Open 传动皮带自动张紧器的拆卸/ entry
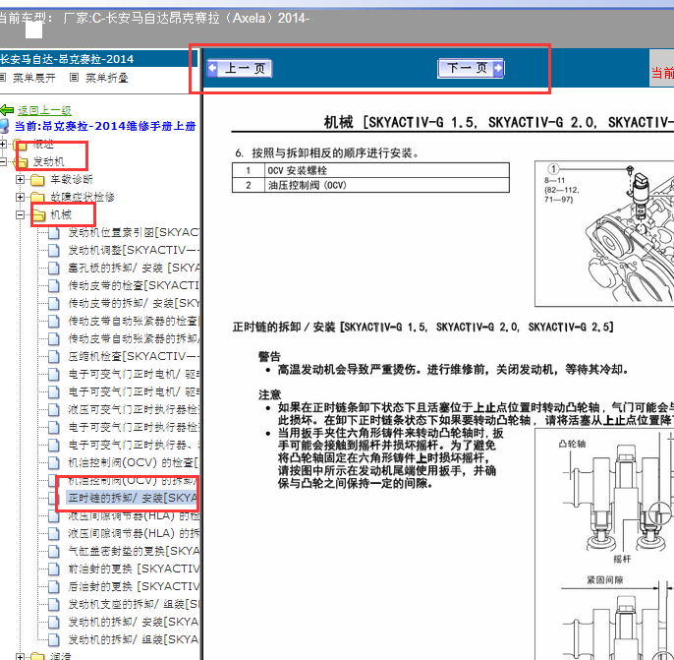 [x=134, y=338]
